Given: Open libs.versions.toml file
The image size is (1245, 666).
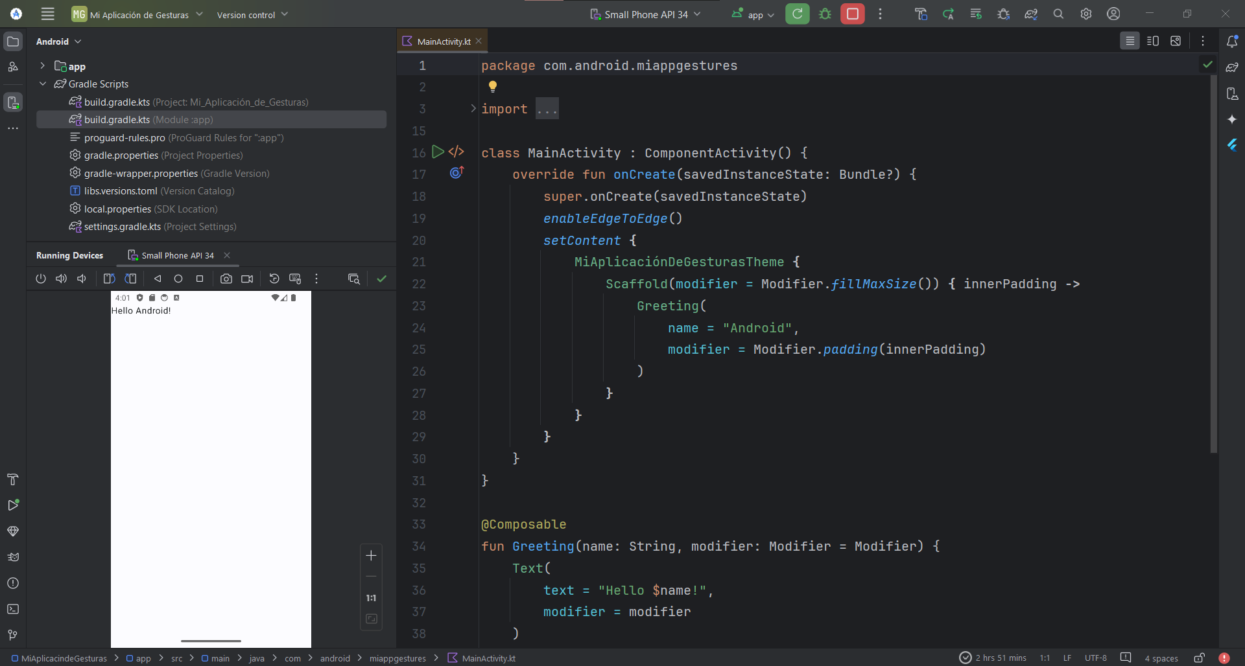Looking at the screenshot, I should point(121,191).
